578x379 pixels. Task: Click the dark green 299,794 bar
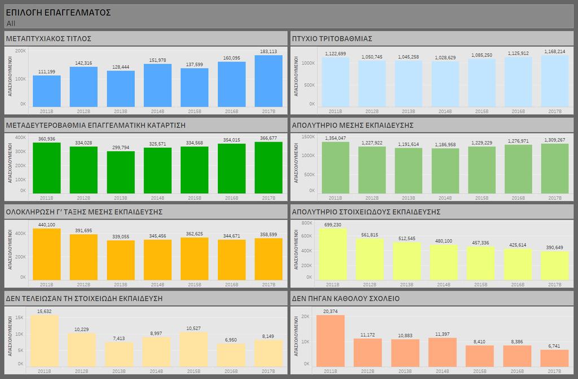121,173
